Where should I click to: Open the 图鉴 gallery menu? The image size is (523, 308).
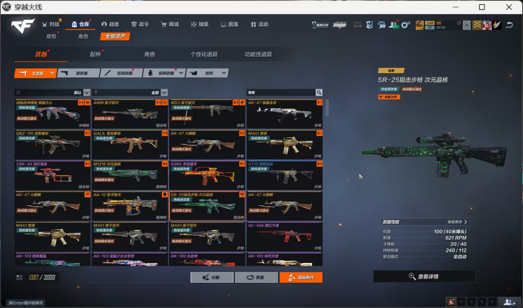pos(230,24)
